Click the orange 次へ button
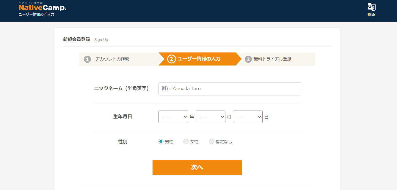397x190 pixels. click(197, 168)
